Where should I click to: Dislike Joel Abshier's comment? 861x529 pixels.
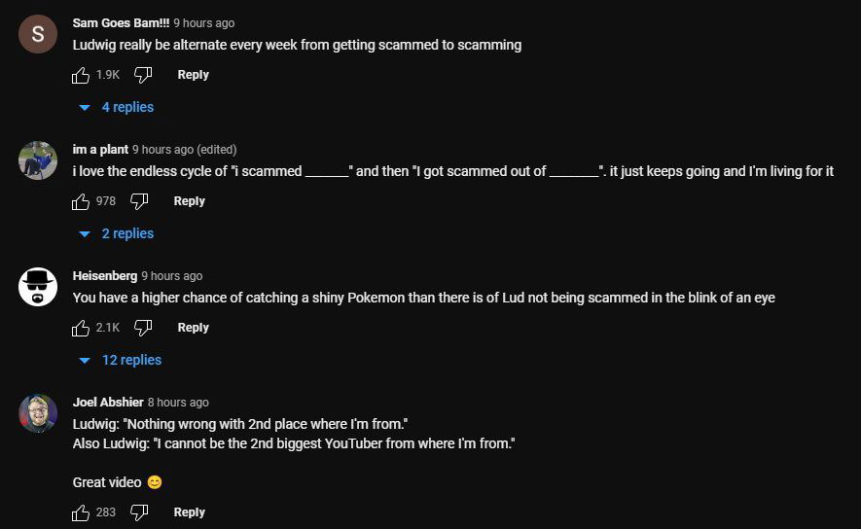(138, 512)
